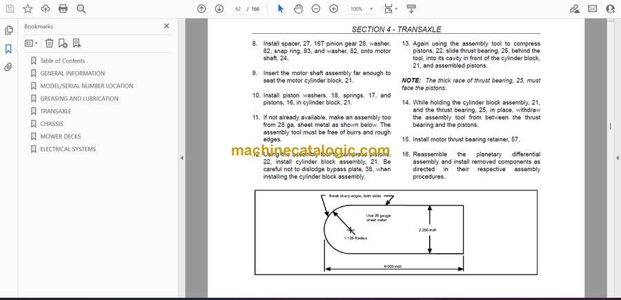The width and height of the screenshot is (621, 300).
Task: Click the '6.000 inch' dimension label
Action: 393,266
